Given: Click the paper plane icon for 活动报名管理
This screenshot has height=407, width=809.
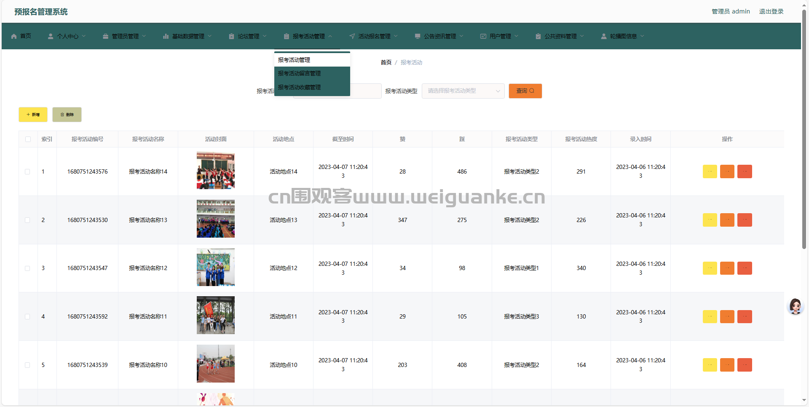Looking at the screenshot, I should (x=352, y=36).
